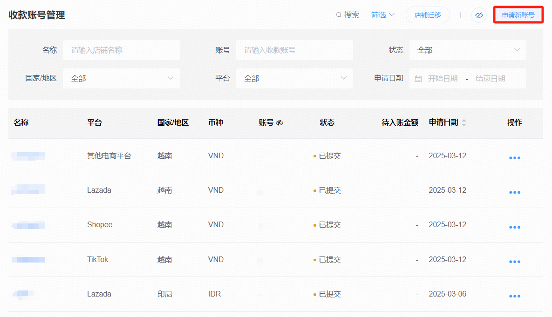Open the 平台 platform dropdown
This screenshot has height=317, width=552.
(x=294, y=78)
